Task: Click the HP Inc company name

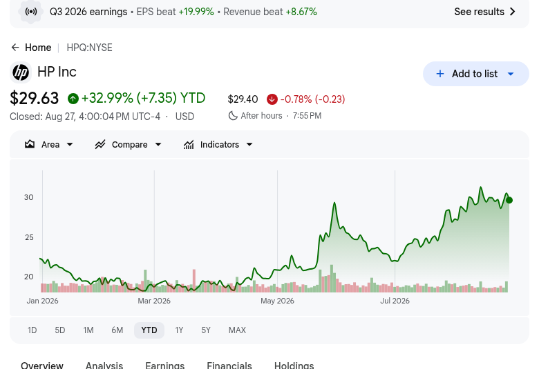Action: (x=57, y=72)
